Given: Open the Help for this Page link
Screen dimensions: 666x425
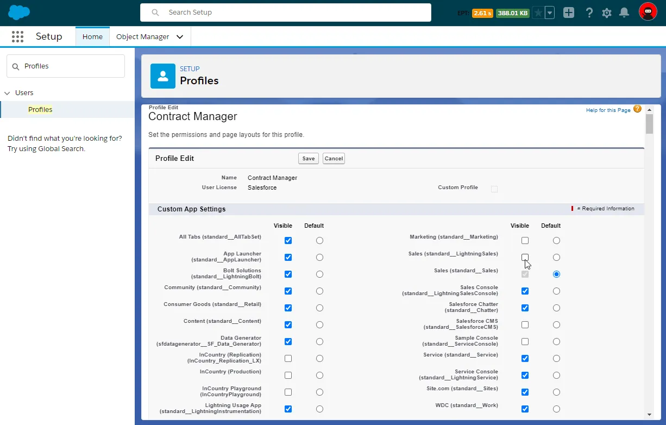Looking at the screenshot, I should tap(608, 110).
